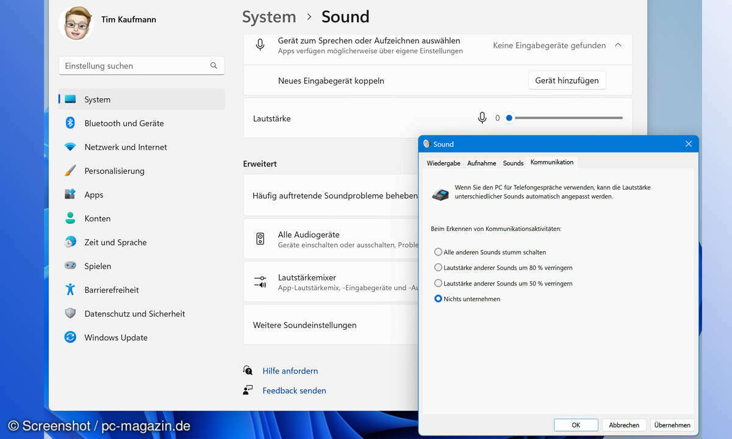Click the Alle Audiogeräte speaker icon

260,238
